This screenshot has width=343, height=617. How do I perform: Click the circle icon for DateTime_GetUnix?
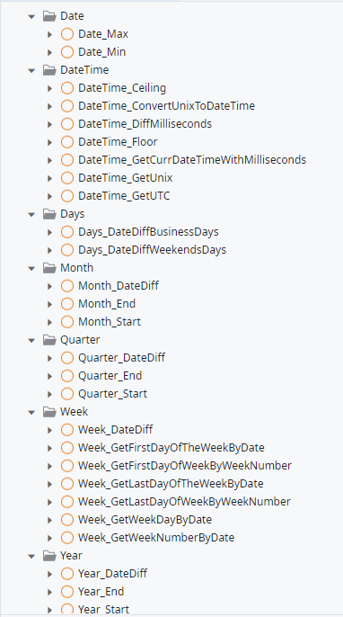pos(67,178)
